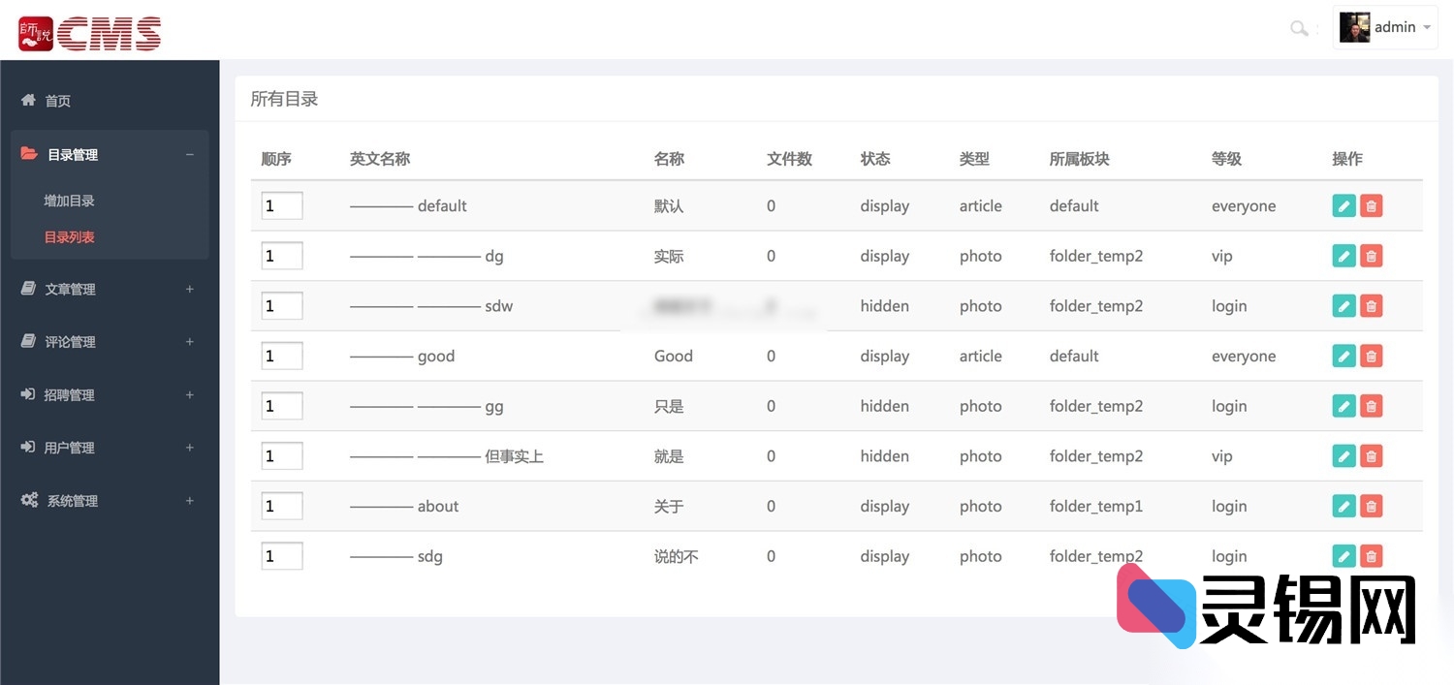Viewport: 1454px width, 685px height.
Task: Click the admin username text
Action: pyautogui.click(x=1395, y=27)
